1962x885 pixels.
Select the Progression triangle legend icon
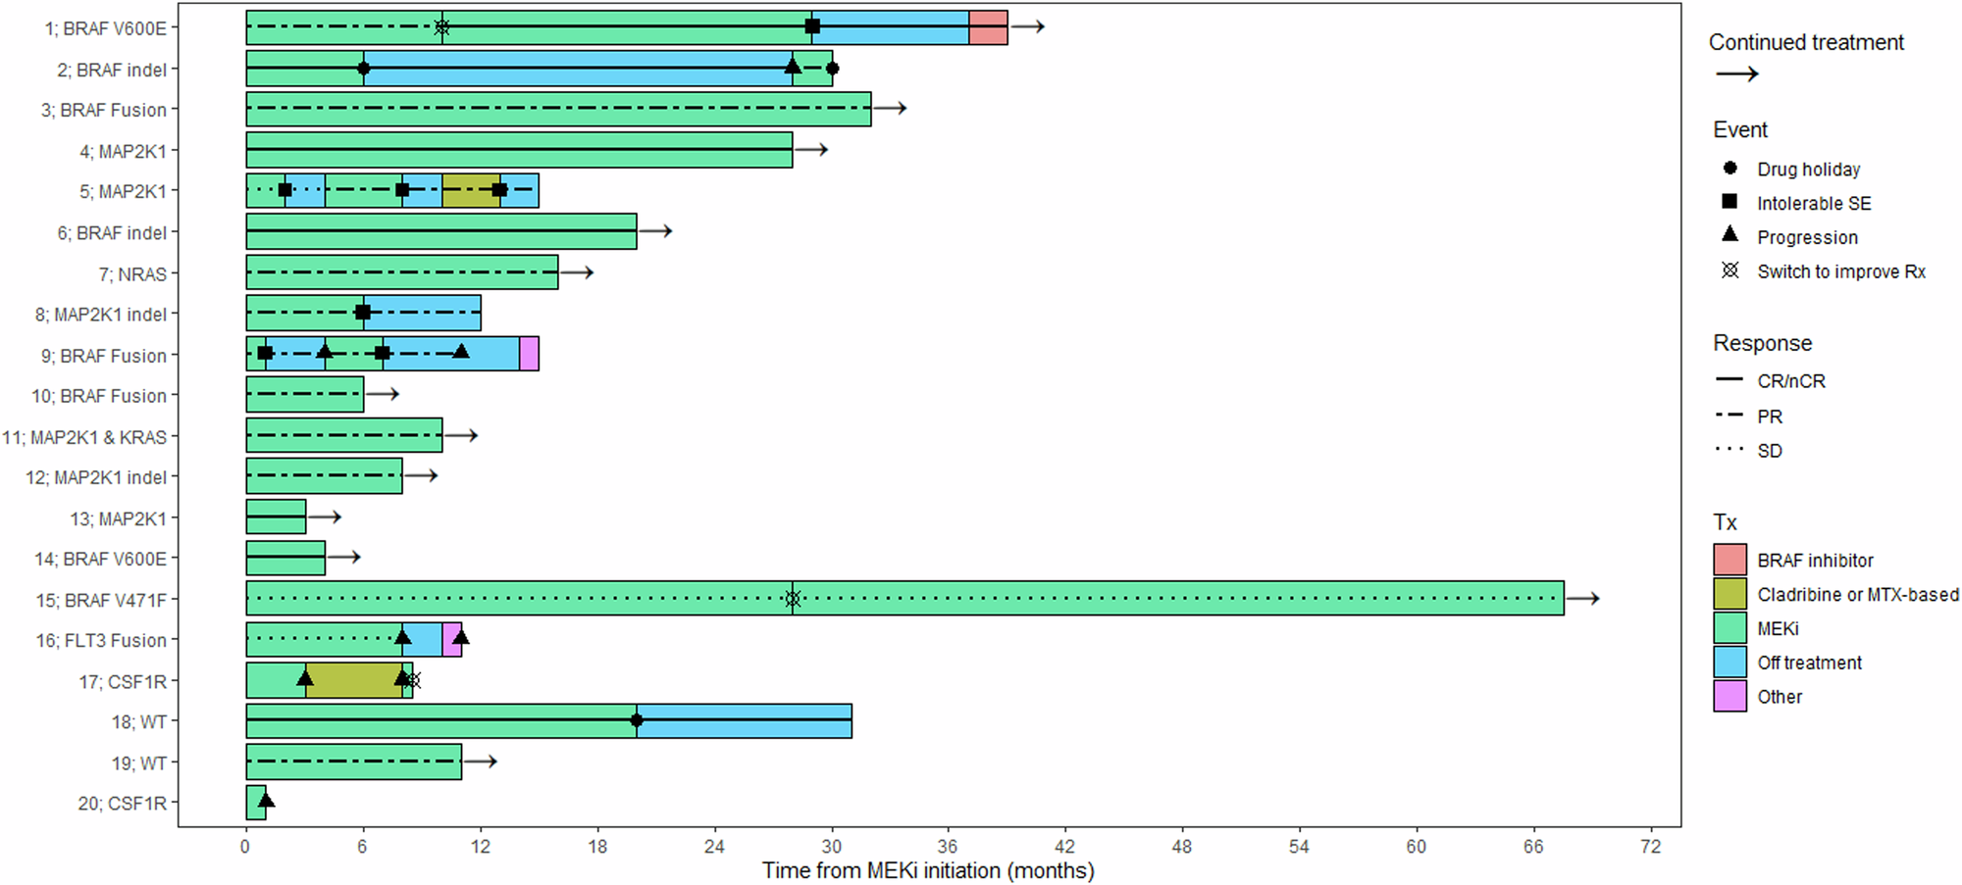[x=1730, y=235]
